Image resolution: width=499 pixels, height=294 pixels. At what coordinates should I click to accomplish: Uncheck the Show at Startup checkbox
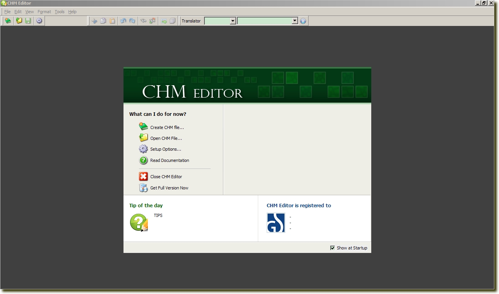point(333,248)
